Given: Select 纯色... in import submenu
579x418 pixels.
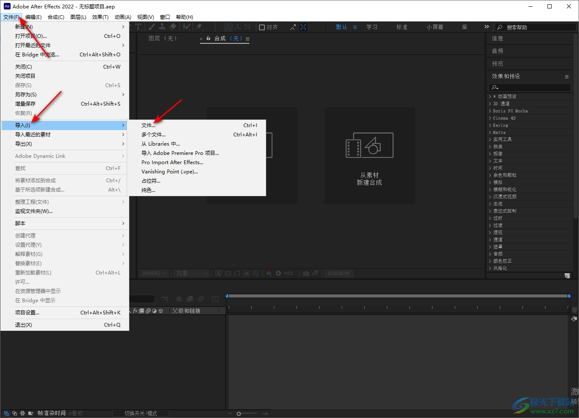Looking at the screenshot, I should (x=197, y=190).
